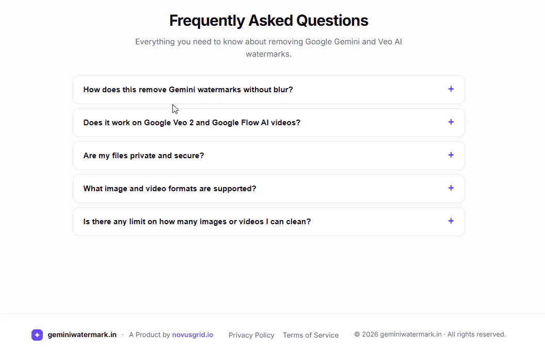The width and height of the screenshot is (545, 352).
Task: Open "Are my files private and secure?" answer
Action: pyautogui.click(x=269, y=156)
